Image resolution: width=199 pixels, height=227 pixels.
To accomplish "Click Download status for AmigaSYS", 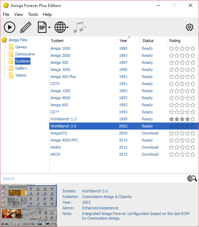I will [150, 133].
